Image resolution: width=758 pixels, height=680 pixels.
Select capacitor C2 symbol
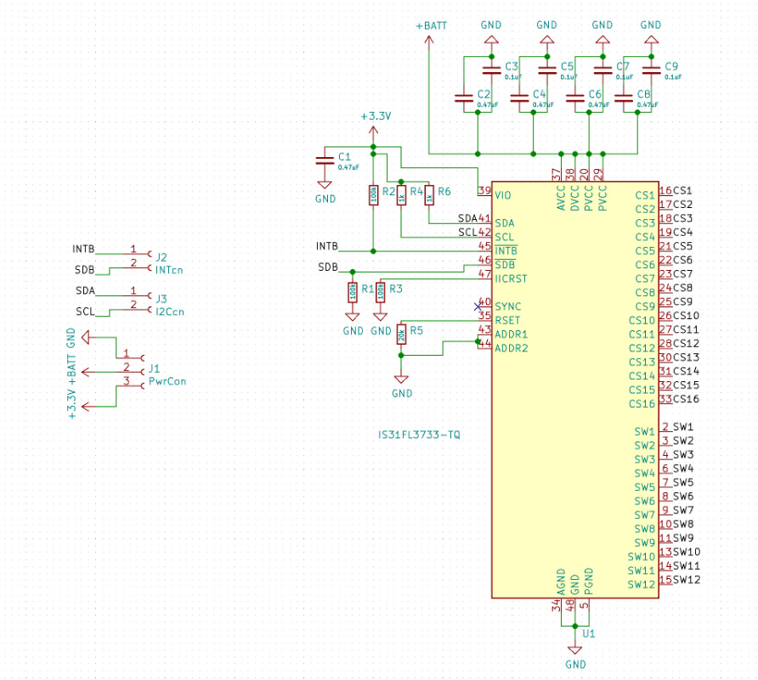(x=463, y=98)
